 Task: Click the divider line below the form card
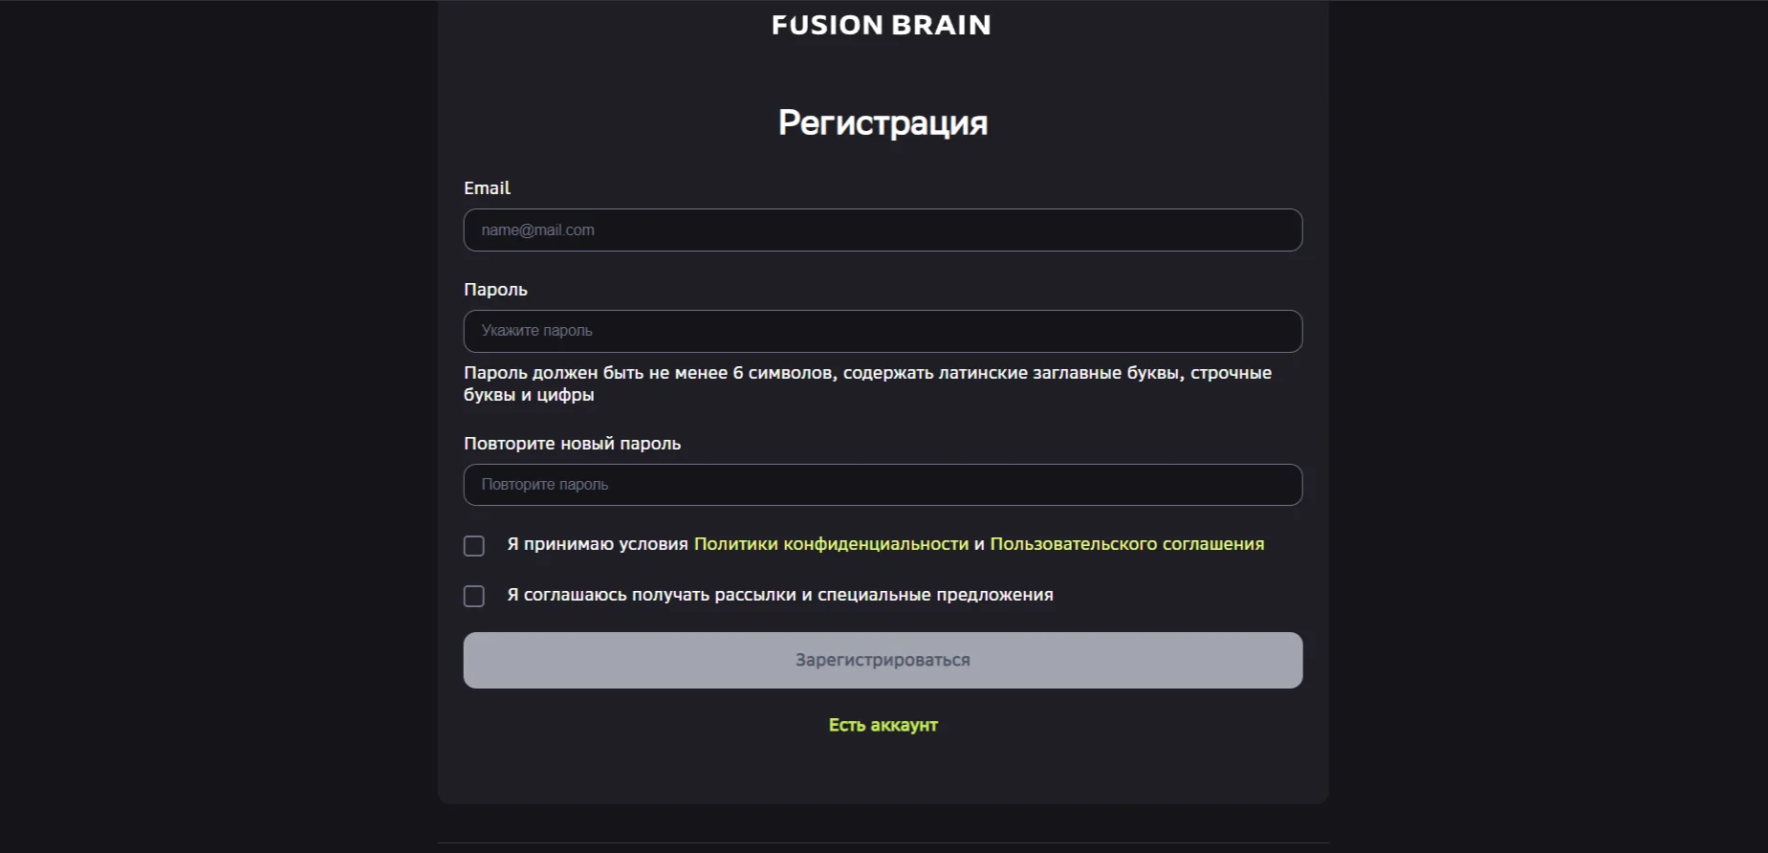click(883, 842)
